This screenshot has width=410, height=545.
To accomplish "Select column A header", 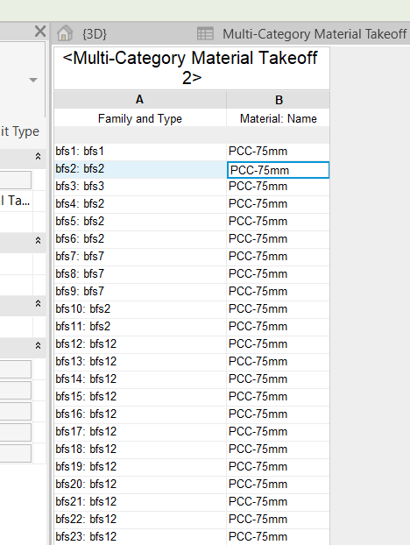I will (140, 100).
